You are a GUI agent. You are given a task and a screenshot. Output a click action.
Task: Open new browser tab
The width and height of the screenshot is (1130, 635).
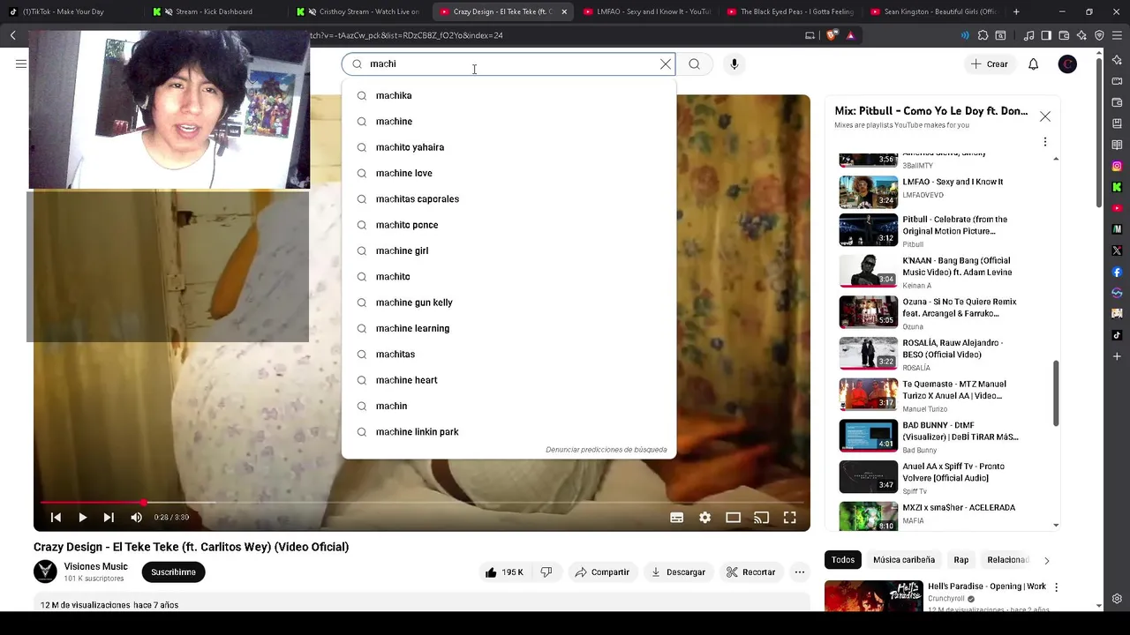(x=1016, y=11)
